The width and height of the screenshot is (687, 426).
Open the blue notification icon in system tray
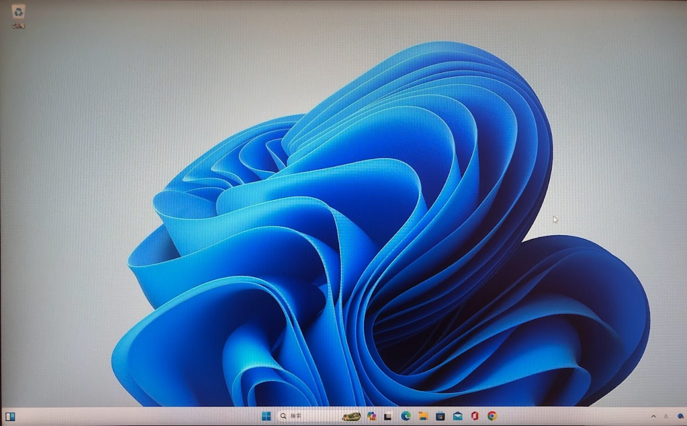[680, 416]
